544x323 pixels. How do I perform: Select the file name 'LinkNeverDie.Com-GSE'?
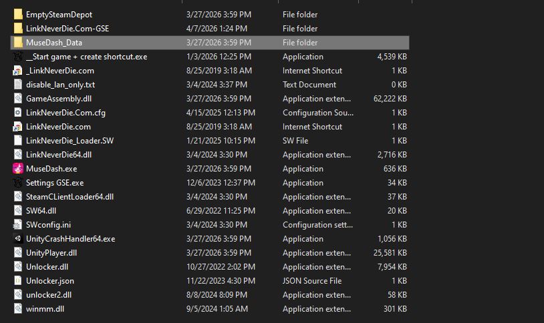click(x=67, y=29)
